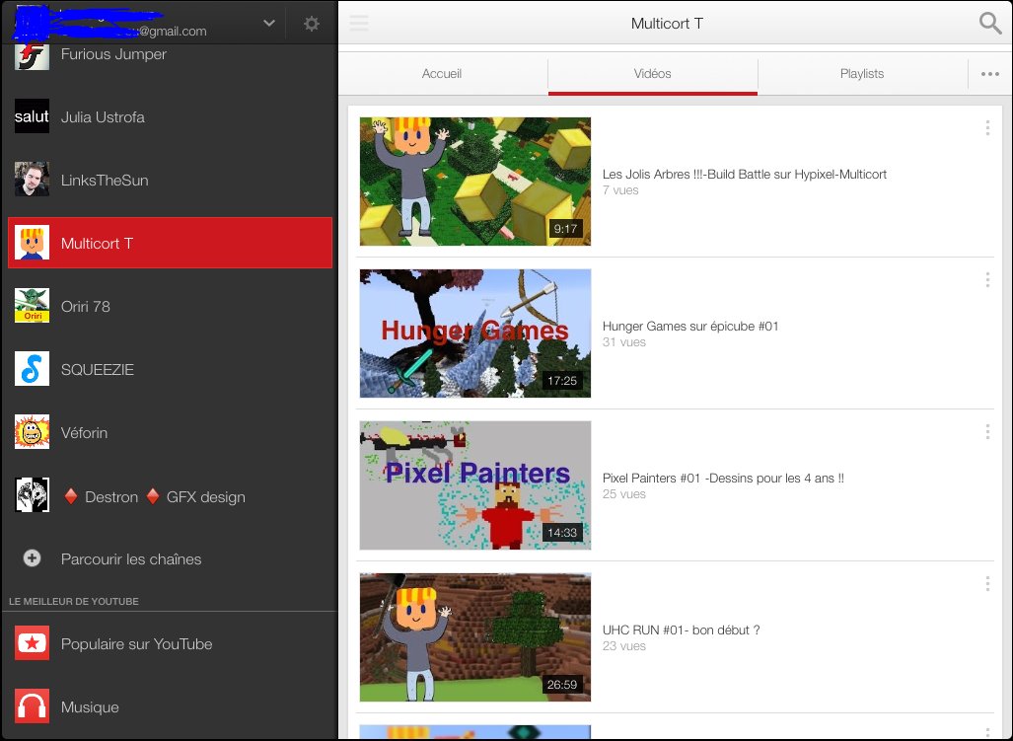The image size is (1013, 741).
Task: Open Populaire sur YouTube
Action: [x=136, y=644]
